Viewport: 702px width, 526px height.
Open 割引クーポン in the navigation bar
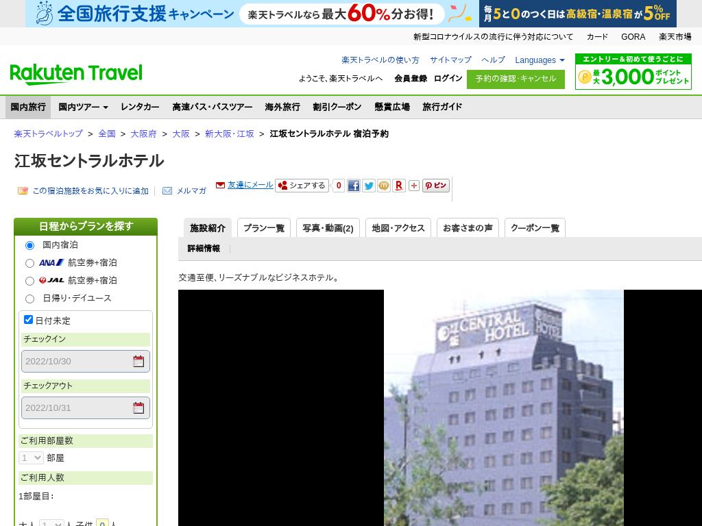point(337,107)
